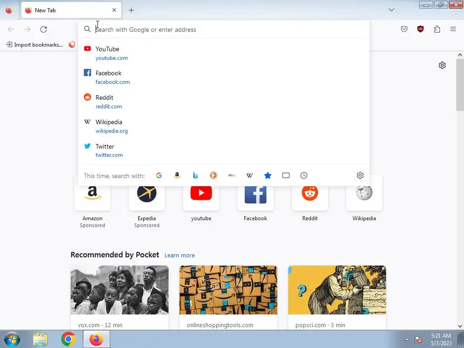Select Reddit suggestion in address dropdown
464x348 pixels.
pos(224,101)
